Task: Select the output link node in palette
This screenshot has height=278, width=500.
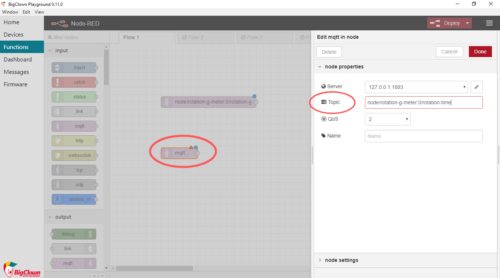Action: [74, 249]
